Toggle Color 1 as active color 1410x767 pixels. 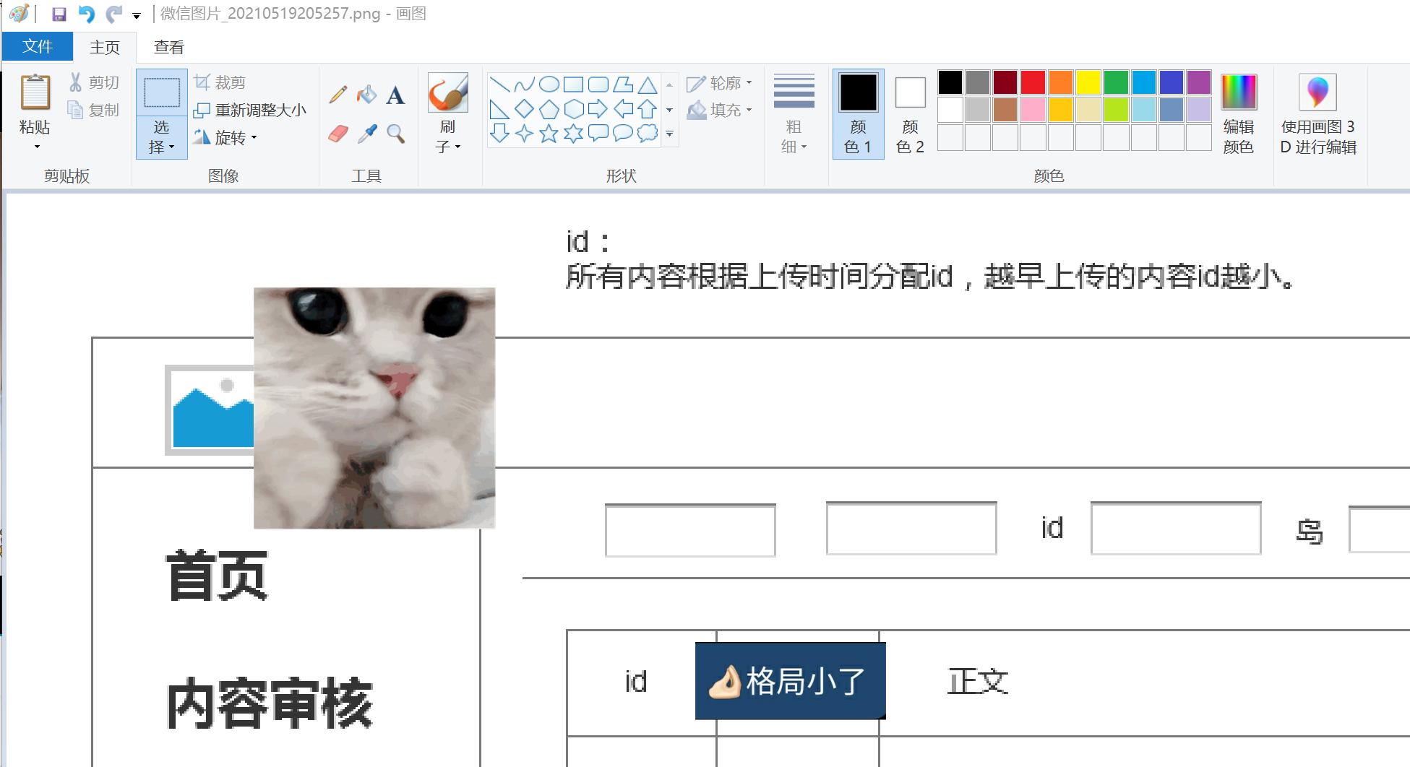[x=858, y=114]
